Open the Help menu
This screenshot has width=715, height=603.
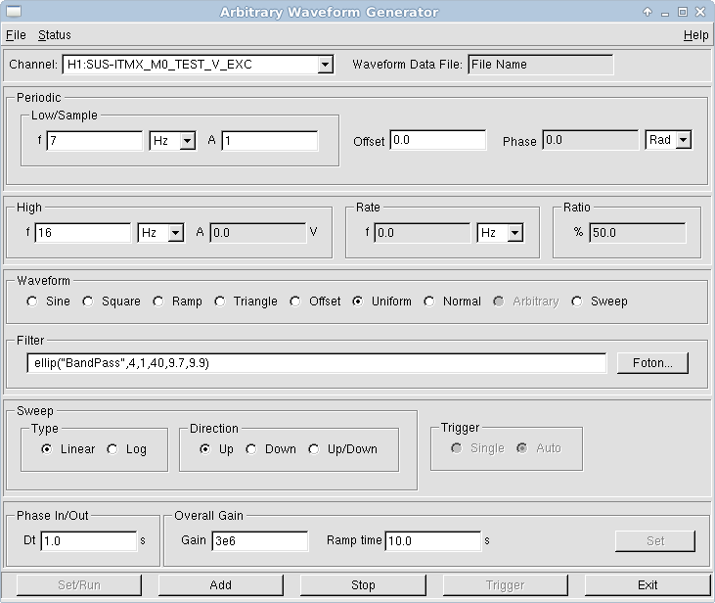(695, 34)
